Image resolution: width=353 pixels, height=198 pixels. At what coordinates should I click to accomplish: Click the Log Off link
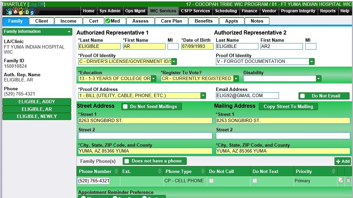tap(36, 4)
